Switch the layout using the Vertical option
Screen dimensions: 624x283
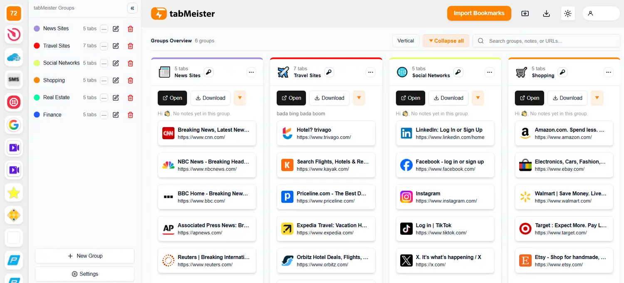(x=406, y=40)
